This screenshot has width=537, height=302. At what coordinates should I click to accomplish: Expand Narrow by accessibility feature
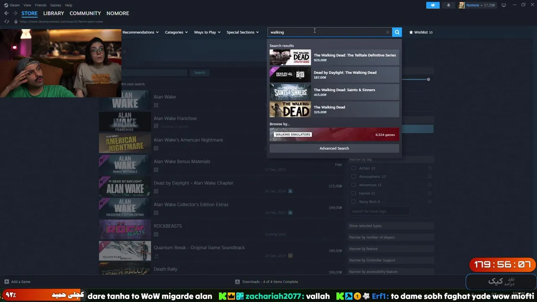391,271
